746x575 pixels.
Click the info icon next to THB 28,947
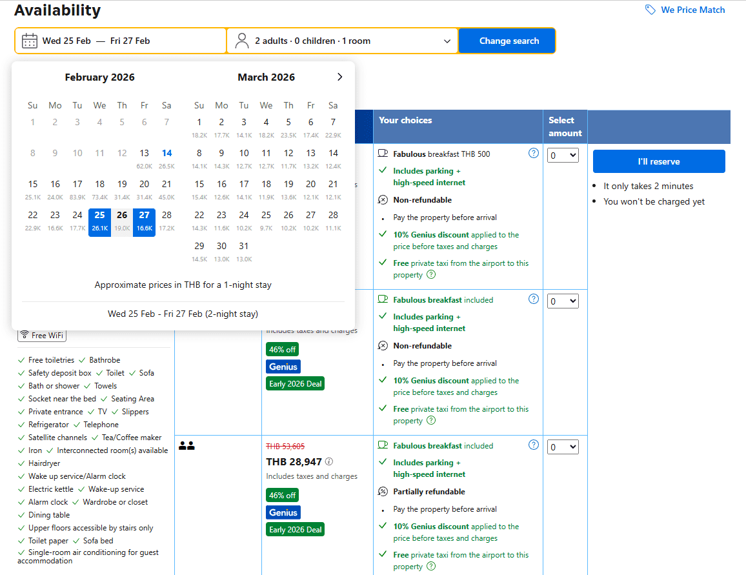click(328, 461)
